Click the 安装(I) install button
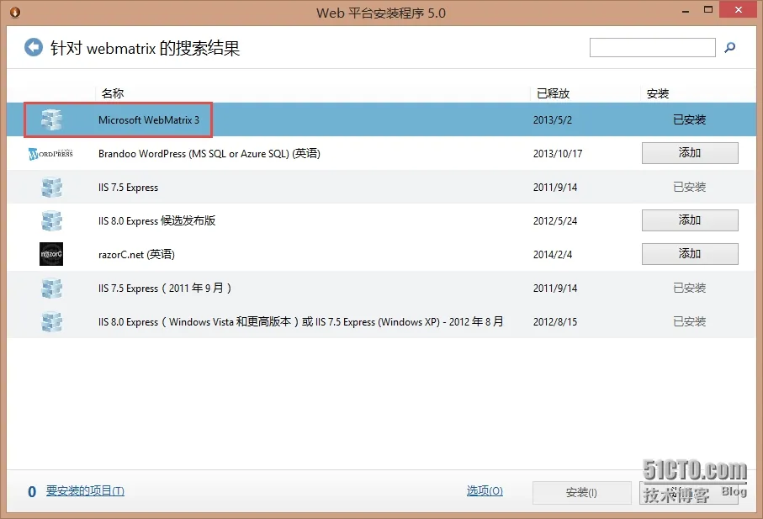The height and width of the screenshot is (519, 763). pos(581,493)
